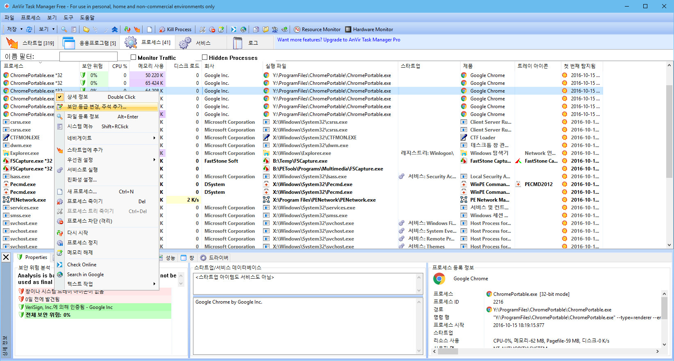Screen dimensions: 674x361
Task: Click the FastStone Capture tray icon cell
Action: pos(538,161)
